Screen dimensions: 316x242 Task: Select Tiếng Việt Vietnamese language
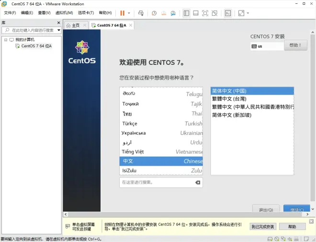[x=161, y=152]
